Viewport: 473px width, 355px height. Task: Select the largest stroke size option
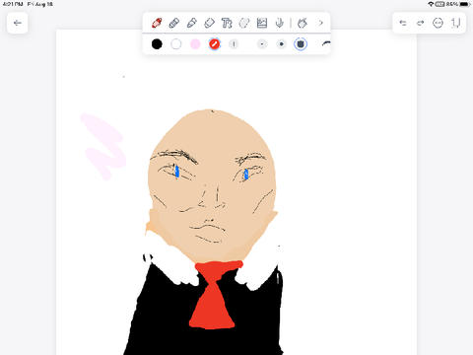pos(301,44)
